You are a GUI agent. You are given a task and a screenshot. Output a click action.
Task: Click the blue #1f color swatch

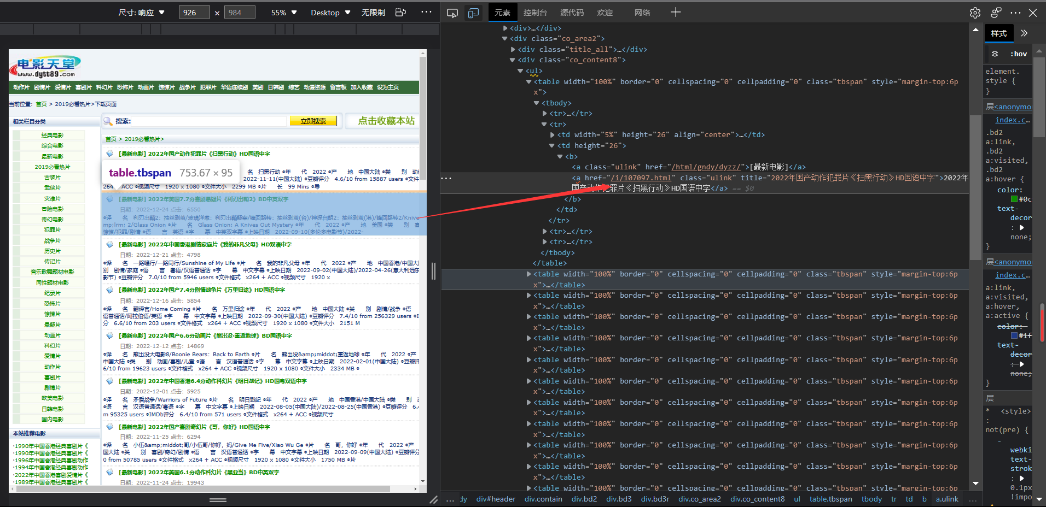1014,335
